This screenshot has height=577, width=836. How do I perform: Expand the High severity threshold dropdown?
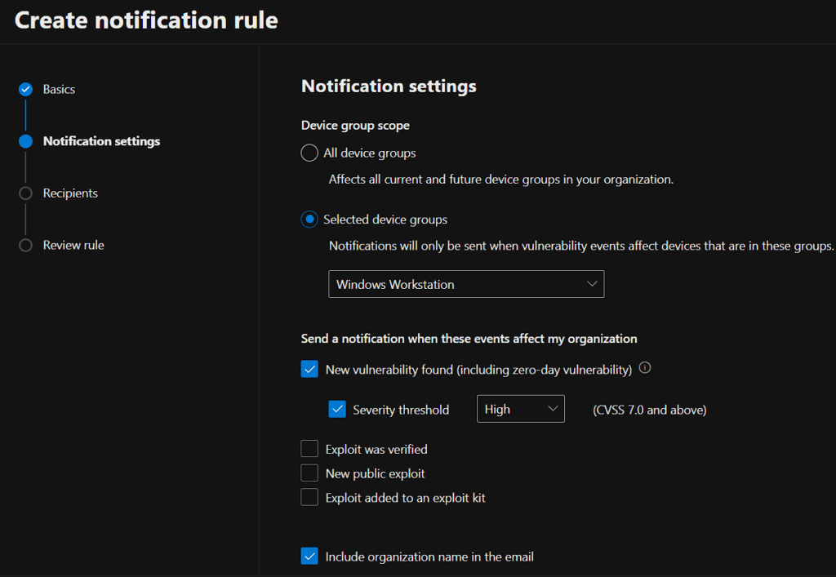tap(520, 410)
